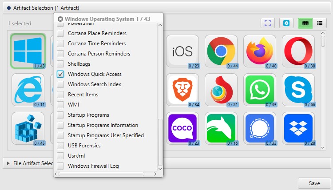Viewport: 333px width, 190px height.
Task: Click the '1 selected' label
Action: point(20,24)
